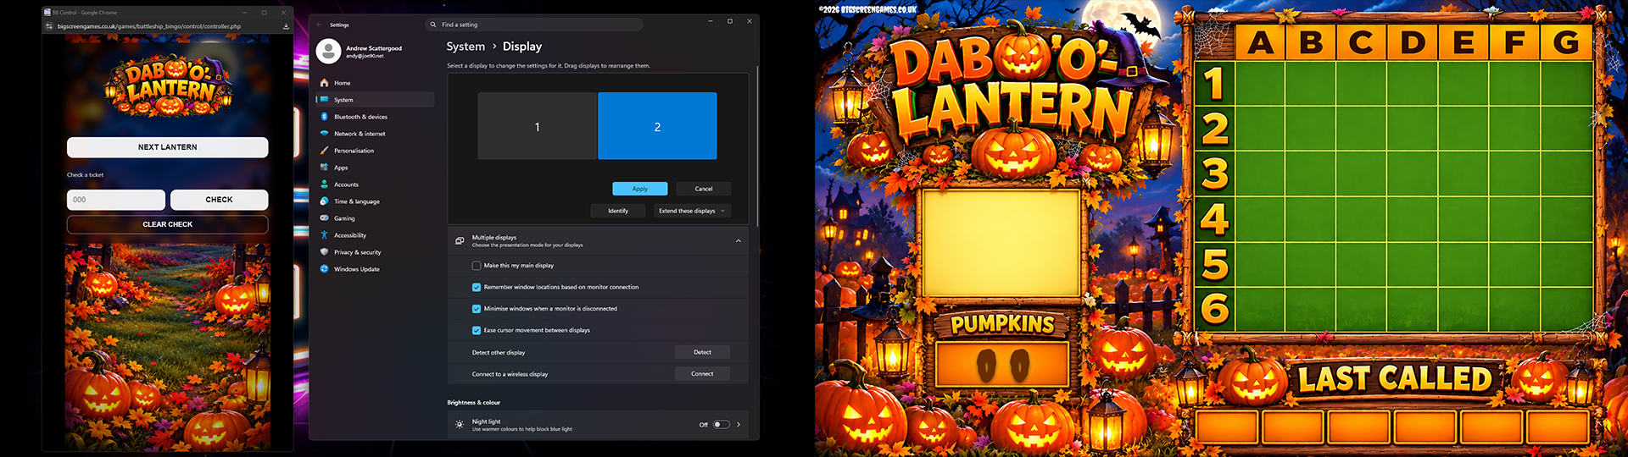
Task: Untick Minimise windows when monitor disconnected
Action: (x=477, y=309)
